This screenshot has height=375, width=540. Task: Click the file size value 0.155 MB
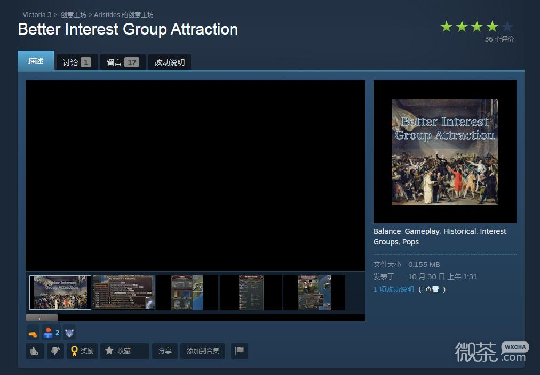[424, 264]
